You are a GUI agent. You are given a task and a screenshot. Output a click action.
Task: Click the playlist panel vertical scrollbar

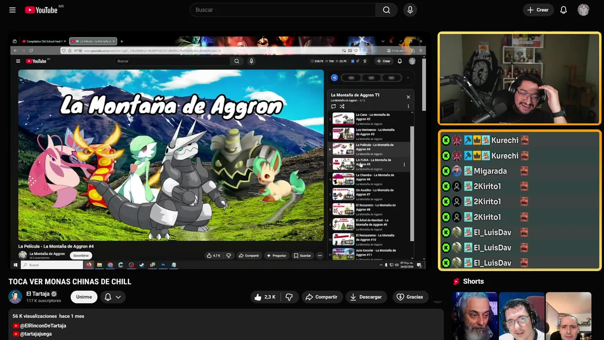click(x=411, y=183)
